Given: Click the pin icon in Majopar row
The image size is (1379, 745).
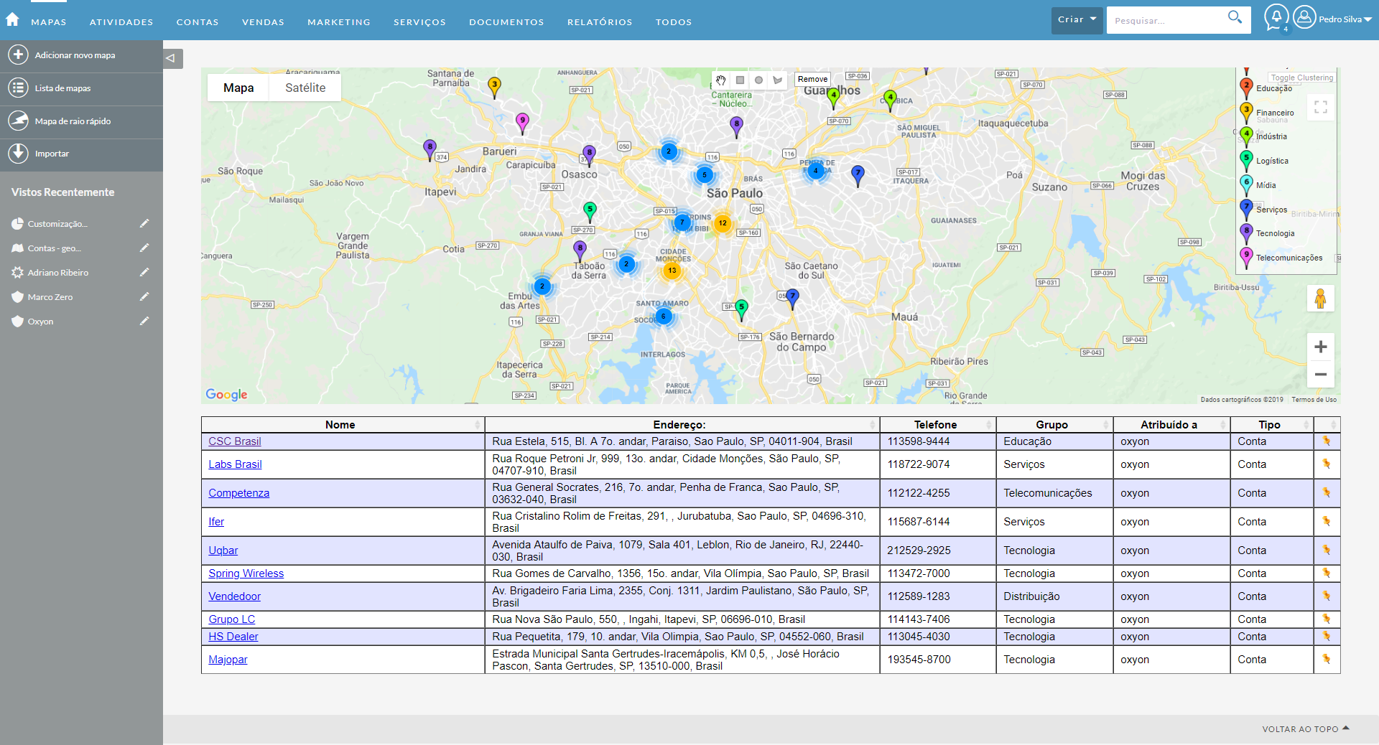Looking at the screenshot, I should pos(1327,659).
